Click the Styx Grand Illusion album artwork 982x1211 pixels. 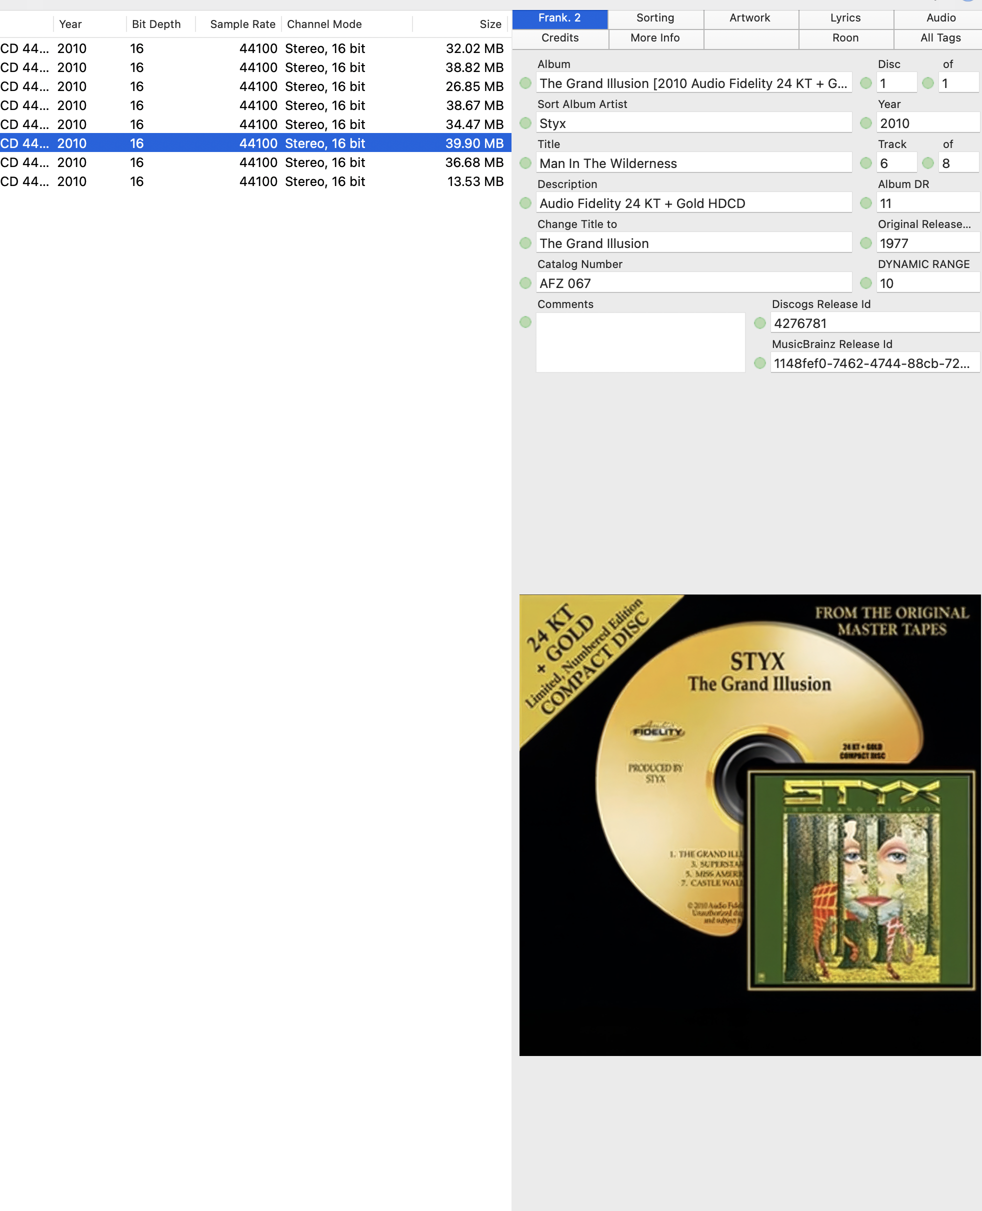[750, 824]
